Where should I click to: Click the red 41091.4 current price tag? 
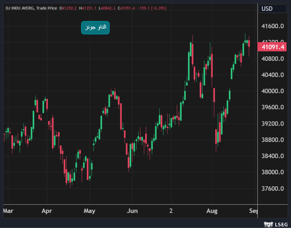coord(273,47)
